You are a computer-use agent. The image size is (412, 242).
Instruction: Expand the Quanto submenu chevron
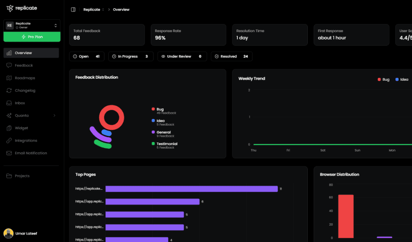point(54,116)
